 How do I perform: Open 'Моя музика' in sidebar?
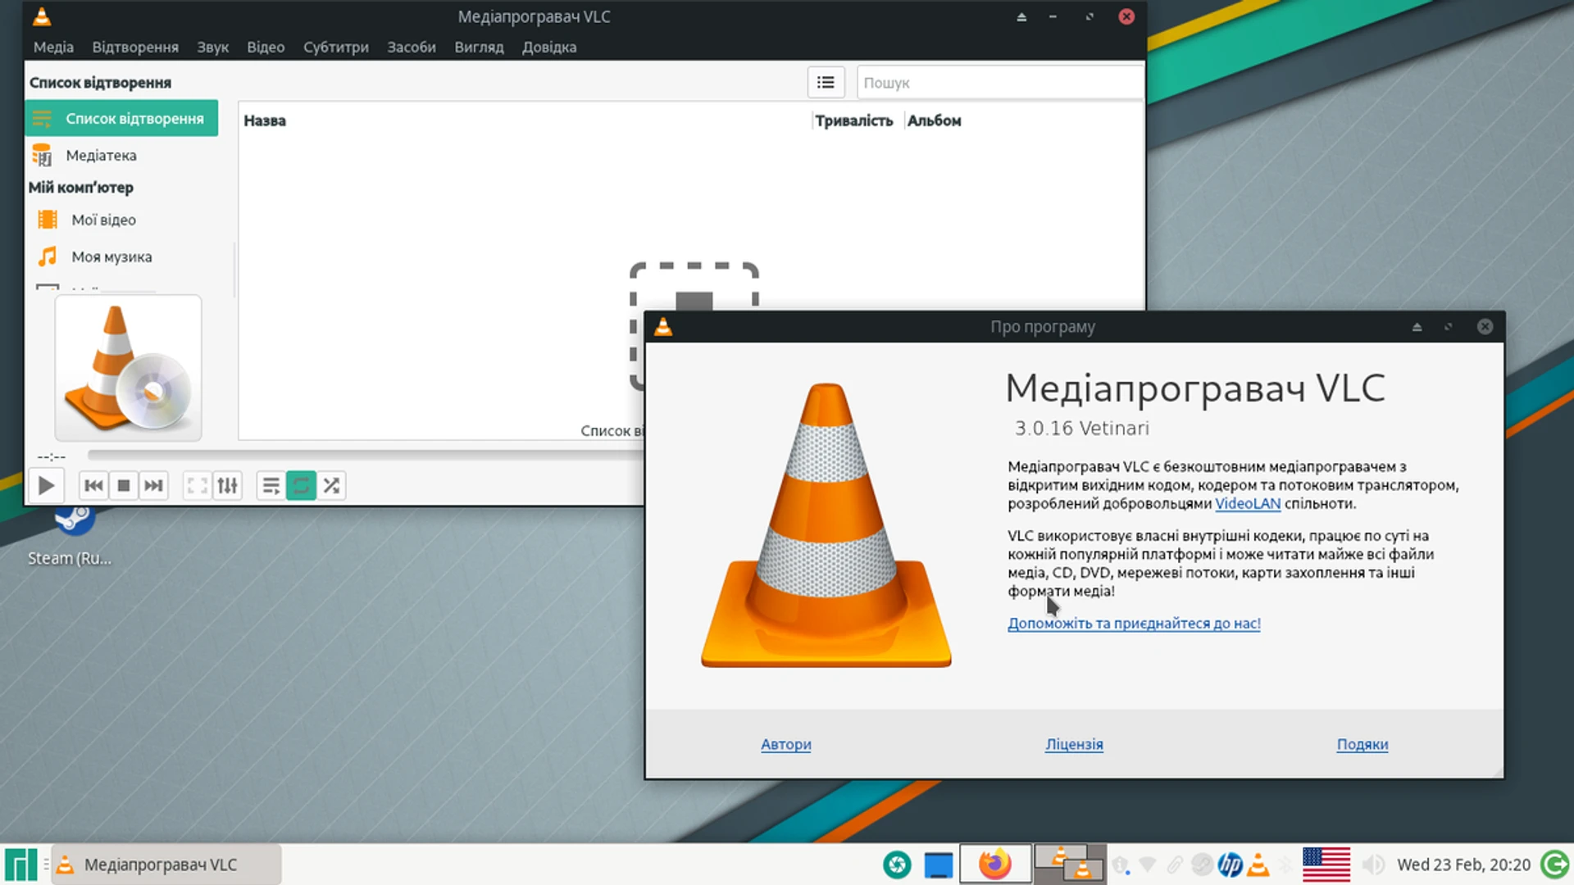121,256
